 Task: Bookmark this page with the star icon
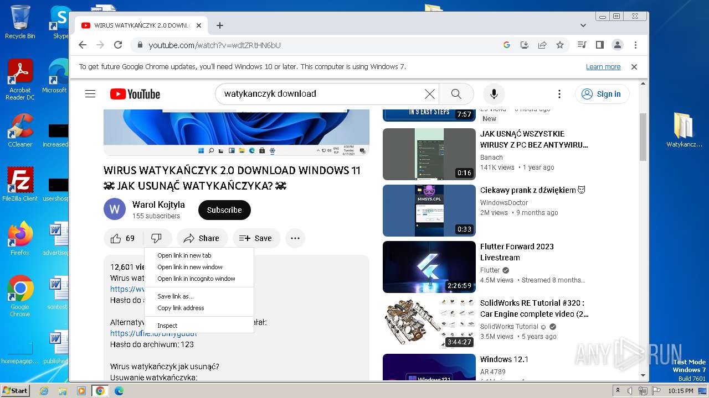point(560,45)
